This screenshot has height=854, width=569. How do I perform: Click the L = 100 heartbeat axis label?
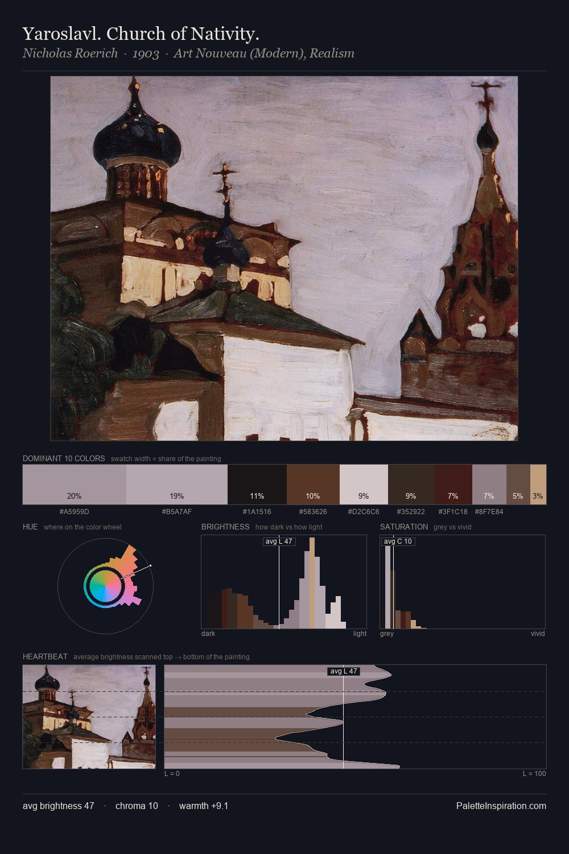click(x=534, y=774)
